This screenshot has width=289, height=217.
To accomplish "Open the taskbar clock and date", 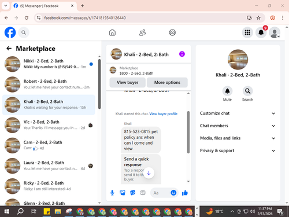I will click(x=265, y=211).
